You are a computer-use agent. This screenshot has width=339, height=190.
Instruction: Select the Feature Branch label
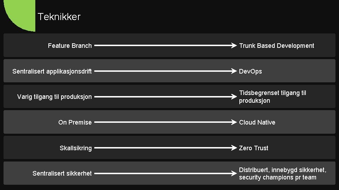pyautogui.click(x=70, y=46)
